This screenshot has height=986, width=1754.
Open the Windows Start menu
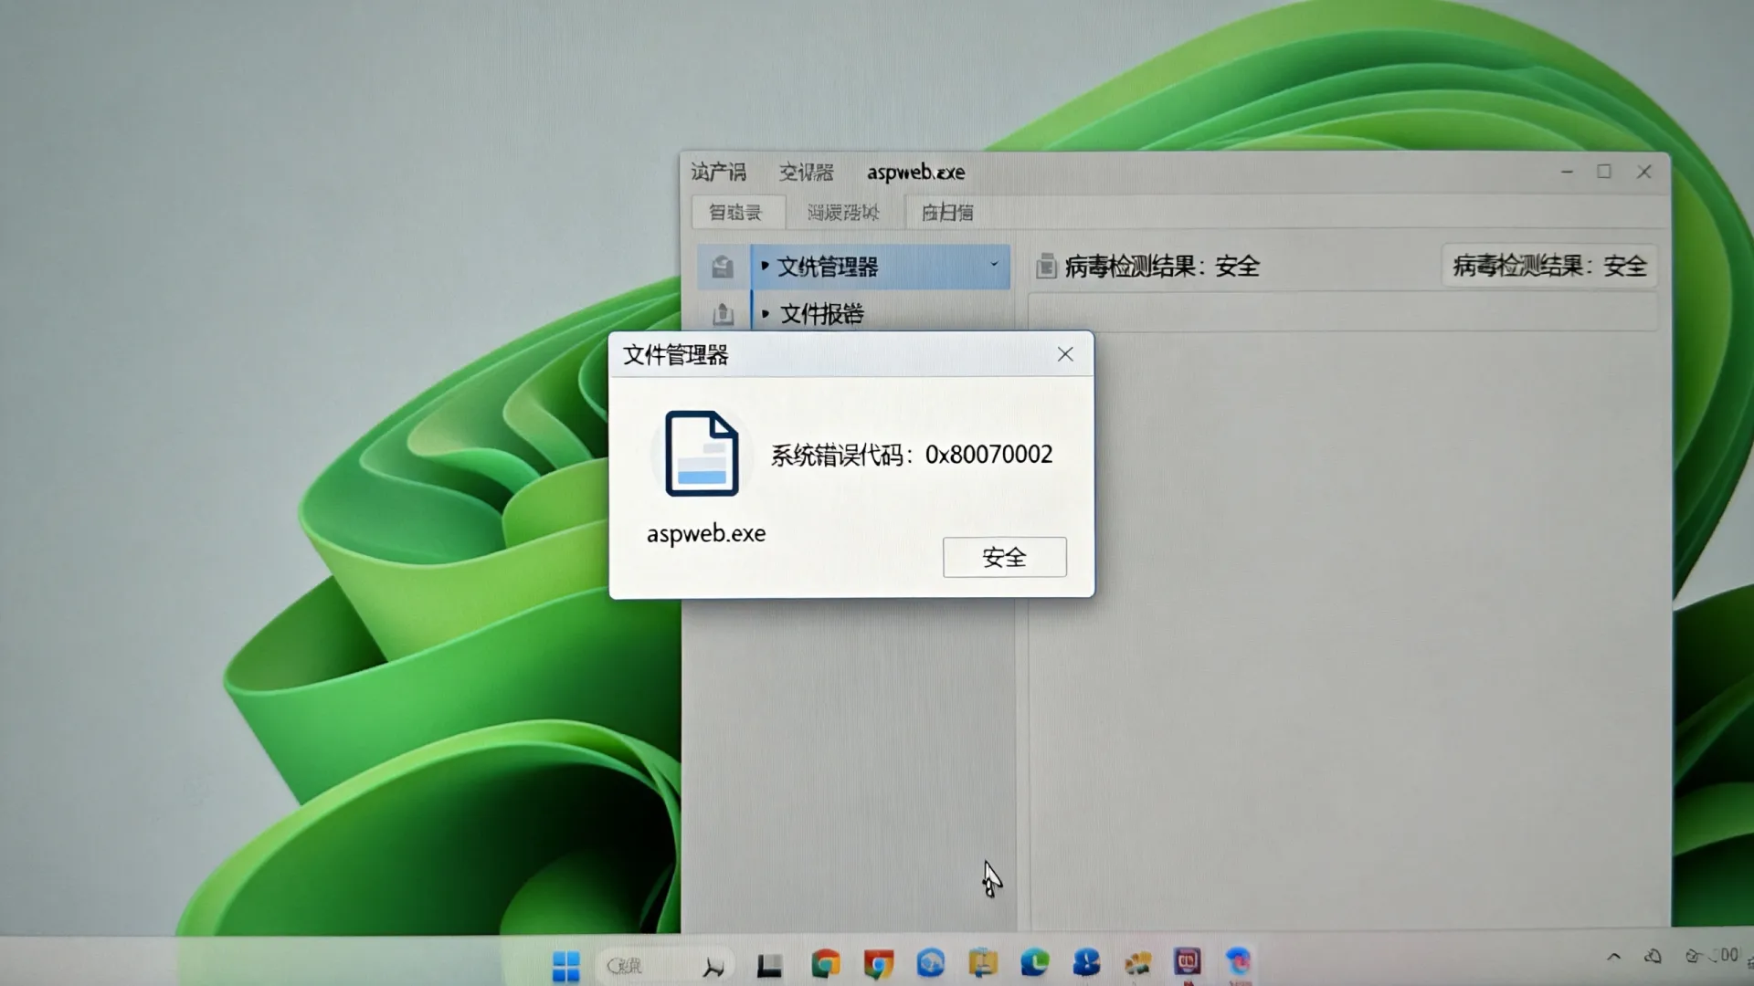click(565, 965)
